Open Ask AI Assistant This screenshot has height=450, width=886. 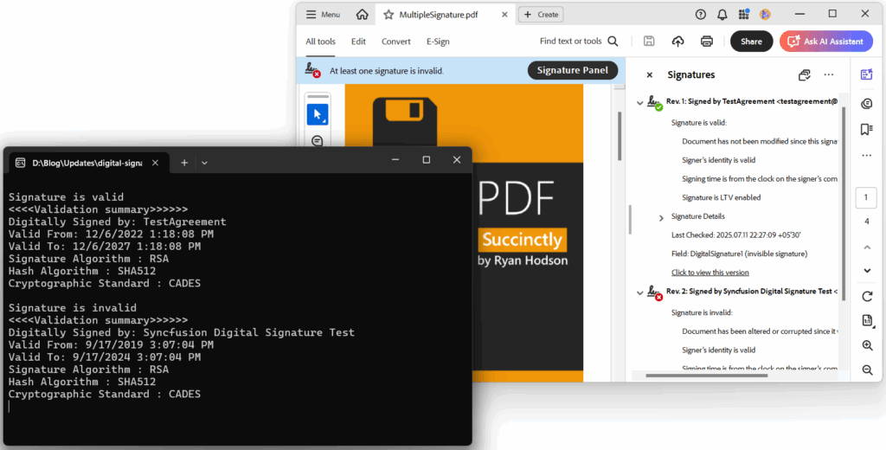point(826,42)
